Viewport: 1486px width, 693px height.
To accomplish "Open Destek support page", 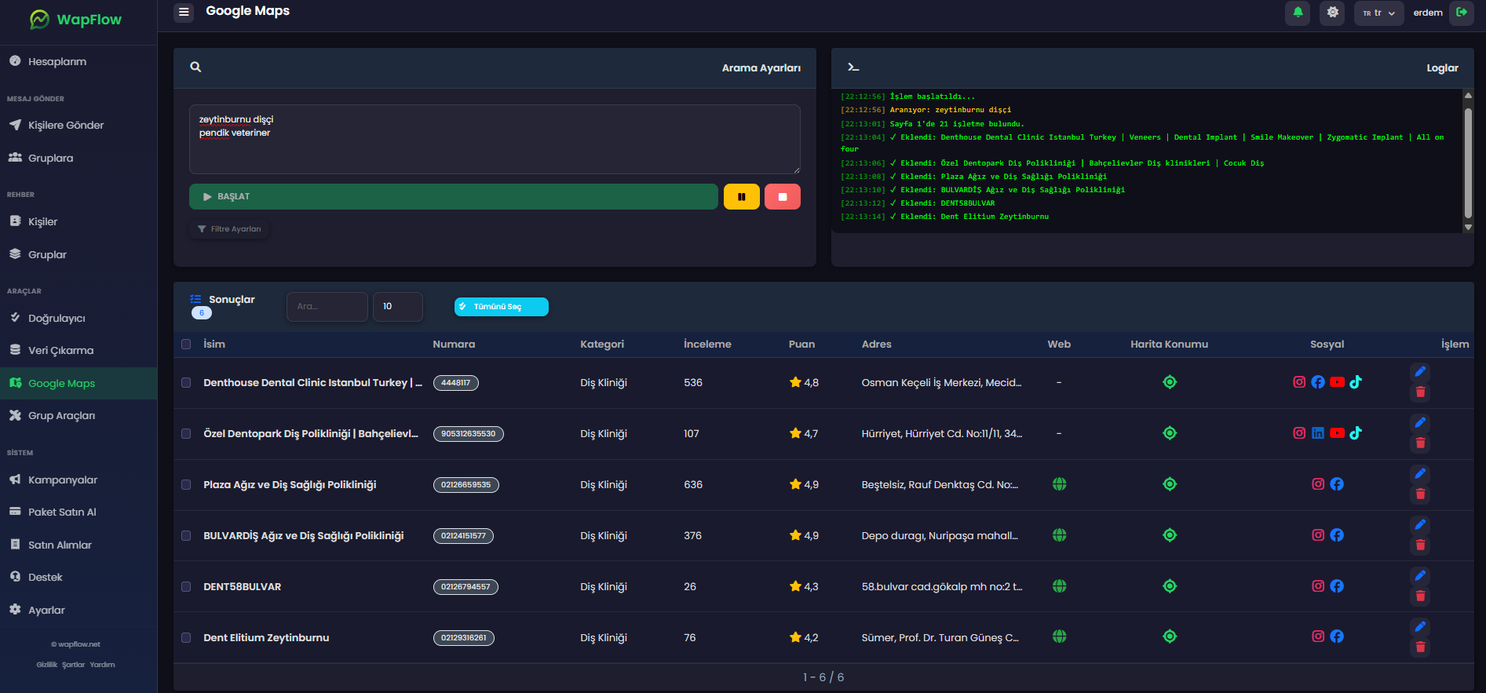I will (78, 577).
